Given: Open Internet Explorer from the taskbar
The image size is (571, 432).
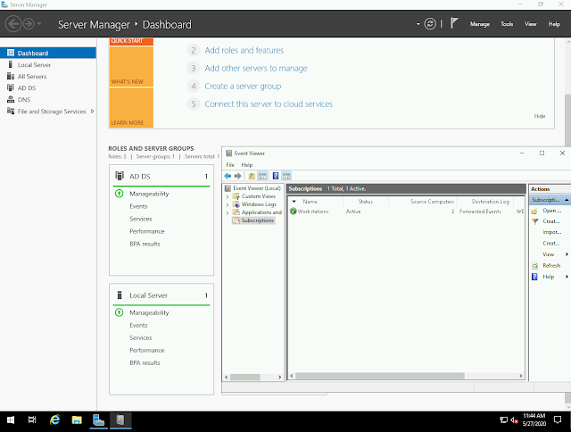Looking at the screenshot, I should tap(55, 420).
